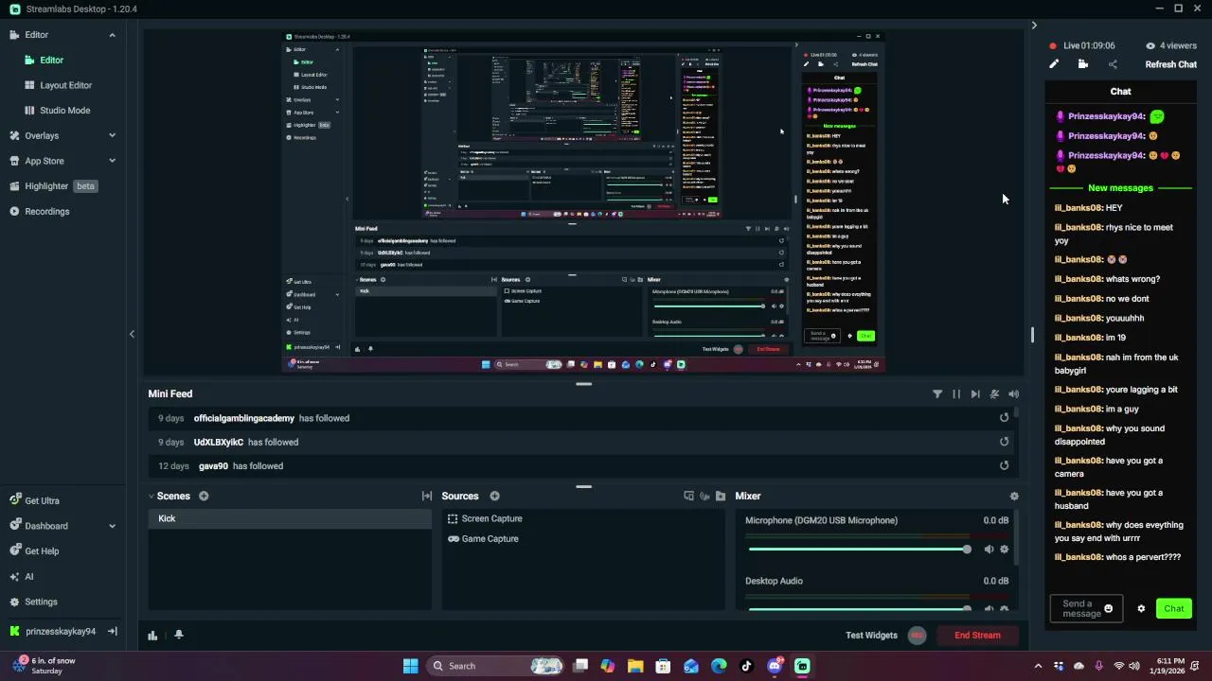Viewport: 1212px width, 681px height.
Task: Open the emoji picker in chat box
Action: point(1109,609)
